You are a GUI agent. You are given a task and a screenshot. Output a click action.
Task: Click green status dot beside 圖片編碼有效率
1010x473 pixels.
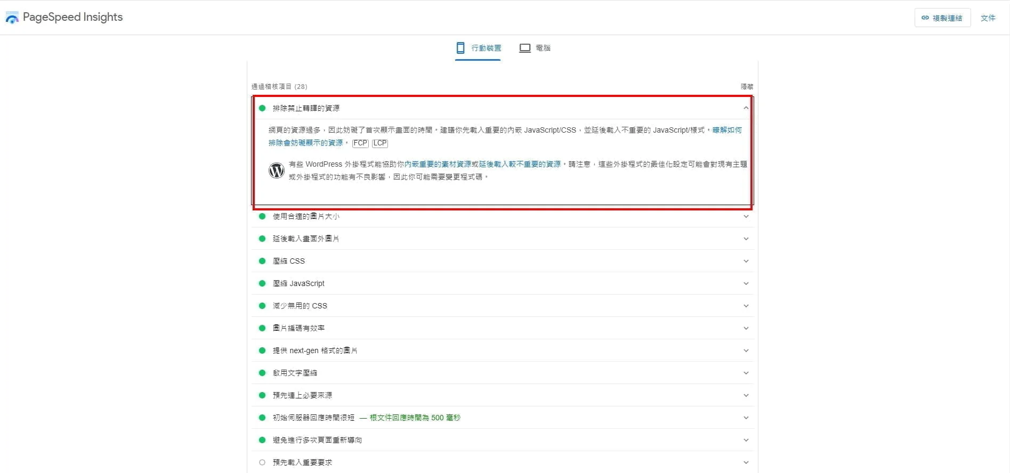point(262,328)
